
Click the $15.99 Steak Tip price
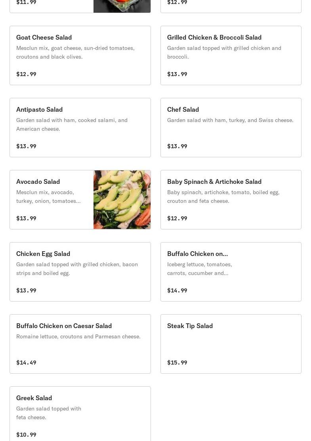(x=177, y=363)
